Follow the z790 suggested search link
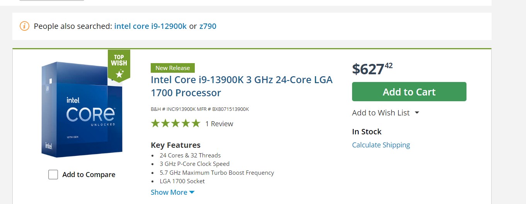The width and height of the screenshot is (526, 204). tap(208, 26)
